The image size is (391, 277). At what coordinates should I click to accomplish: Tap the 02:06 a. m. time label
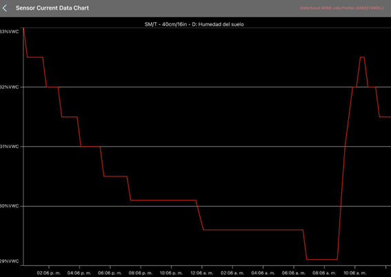pos(232,273)
